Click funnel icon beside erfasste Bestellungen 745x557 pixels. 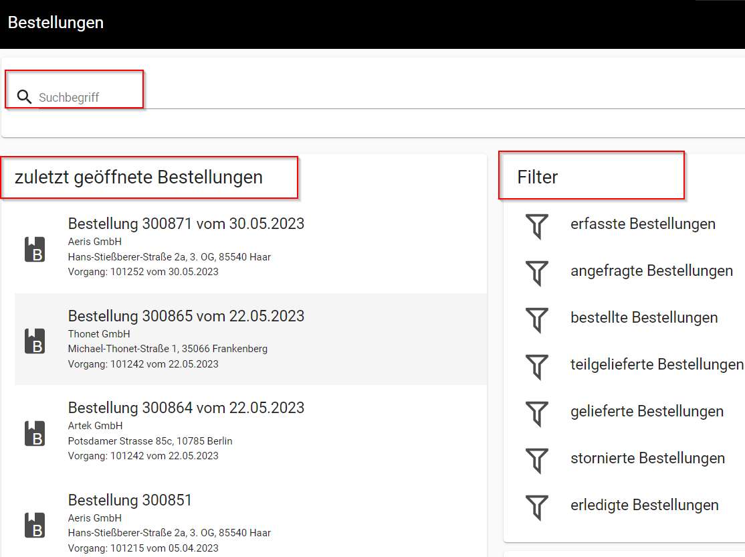tap(537, 226)
